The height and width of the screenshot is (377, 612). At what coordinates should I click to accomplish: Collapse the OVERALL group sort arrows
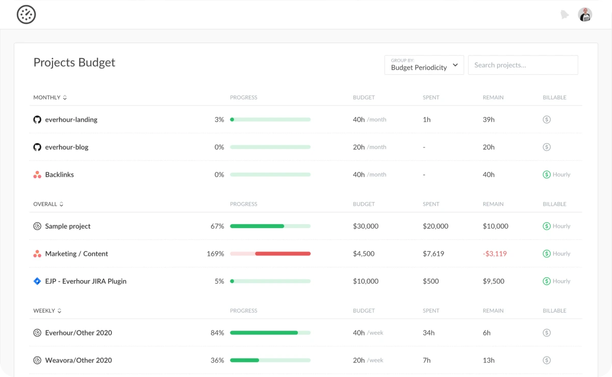[x=62, y=204]
